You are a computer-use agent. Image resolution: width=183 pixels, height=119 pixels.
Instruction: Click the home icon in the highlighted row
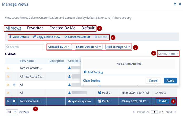pyautogui.click(x=14, y=101)
